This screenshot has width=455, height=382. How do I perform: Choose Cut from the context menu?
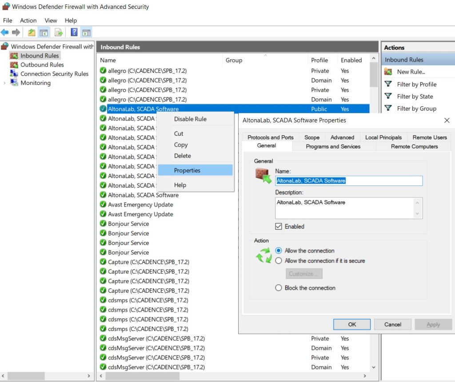click(196, 133)
